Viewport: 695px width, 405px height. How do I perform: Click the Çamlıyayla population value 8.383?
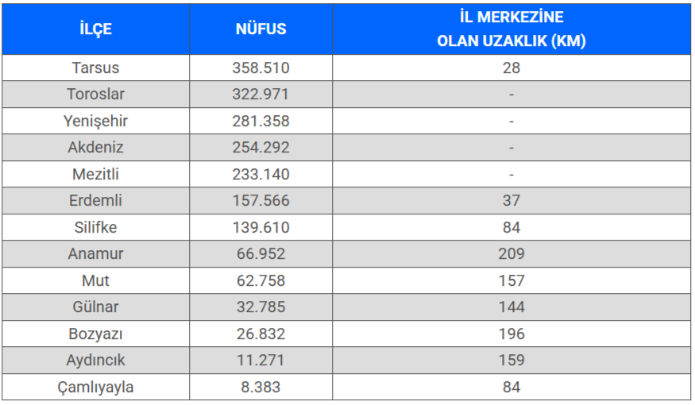tap(261, 387)
